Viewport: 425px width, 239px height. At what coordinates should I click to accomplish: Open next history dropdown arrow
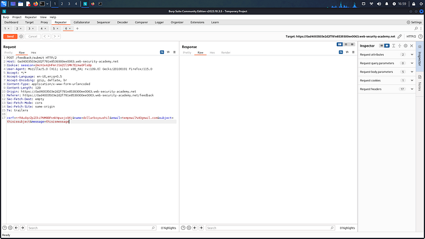pos(59,36)
